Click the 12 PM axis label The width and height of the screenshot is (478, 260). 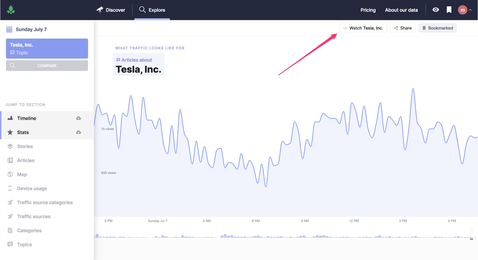tap(354, 221)
